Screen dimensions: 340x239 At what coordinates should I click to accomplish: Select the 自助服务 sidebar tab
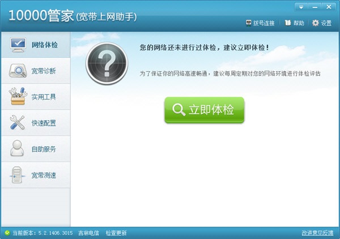pyautogui.click(x=36, y=149)
